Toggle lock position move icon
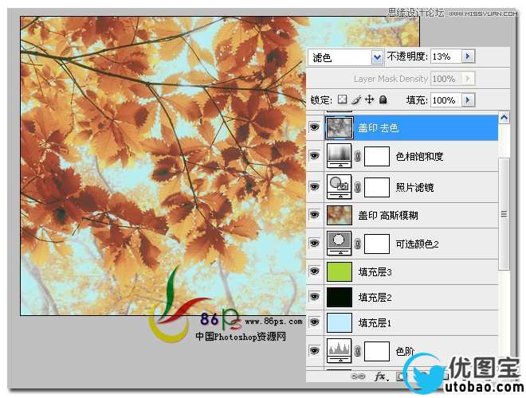 tap(369, 99)
